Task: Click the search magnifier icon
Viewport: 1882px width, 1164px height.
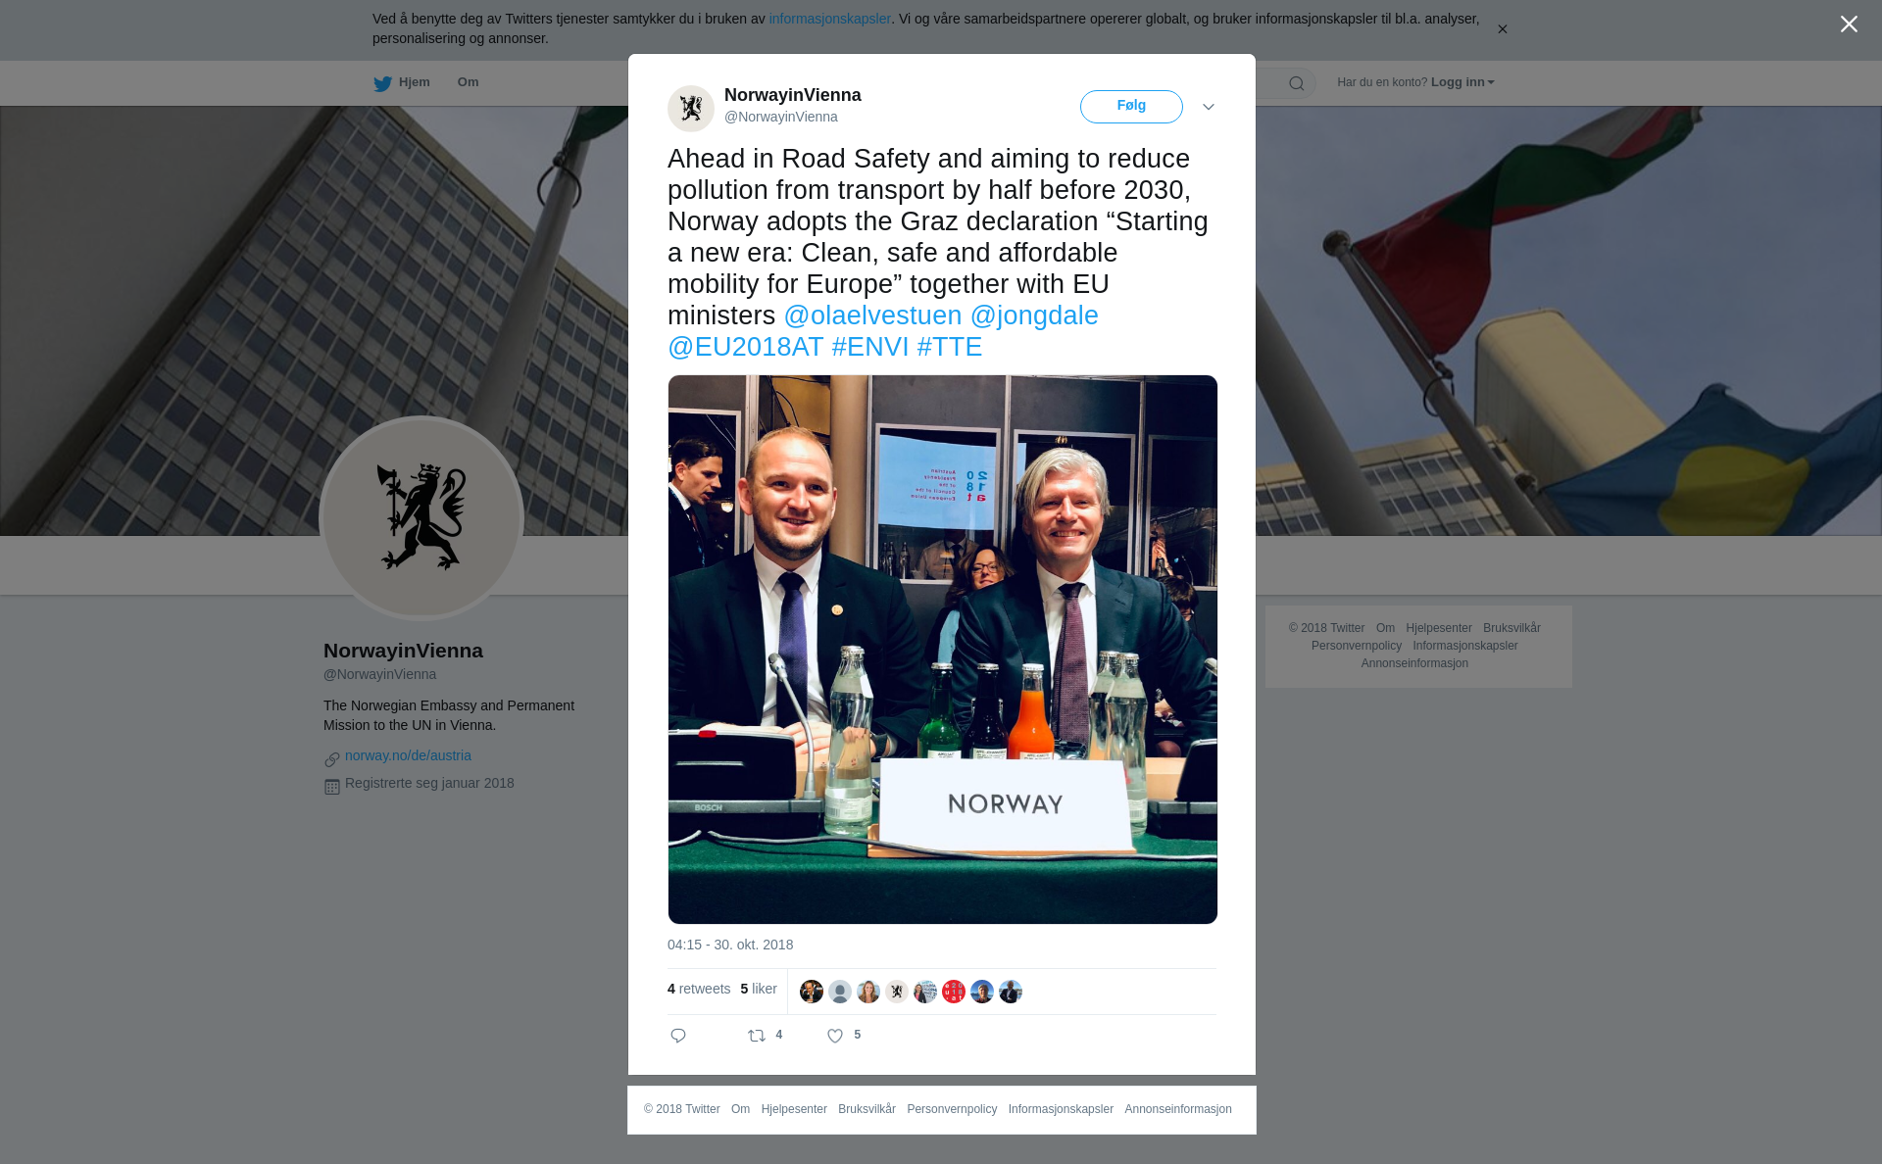Action: (x=1297, y=83)
